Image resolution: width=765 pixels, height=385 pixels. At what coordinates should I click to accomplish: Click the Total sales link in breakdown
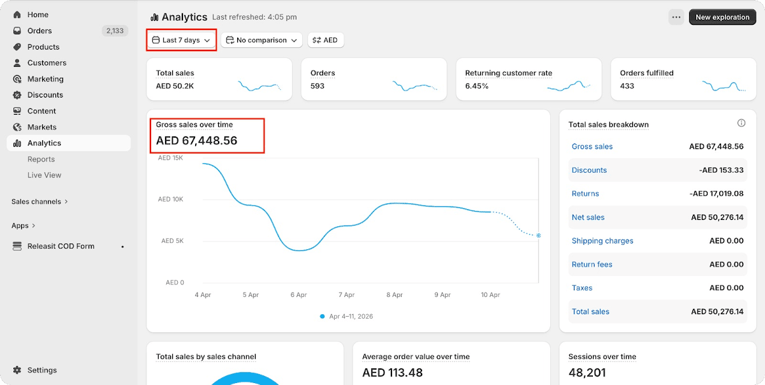590,312
